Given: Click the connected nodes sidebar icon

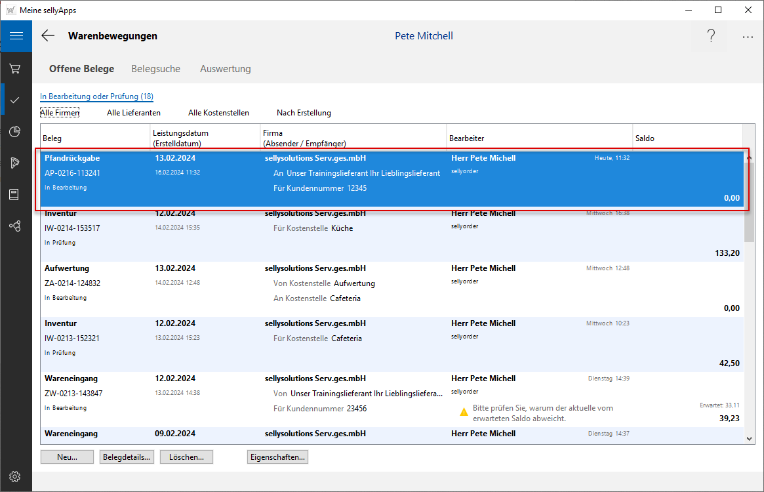Looking at the screenshot, I should [x=16, y=226].
